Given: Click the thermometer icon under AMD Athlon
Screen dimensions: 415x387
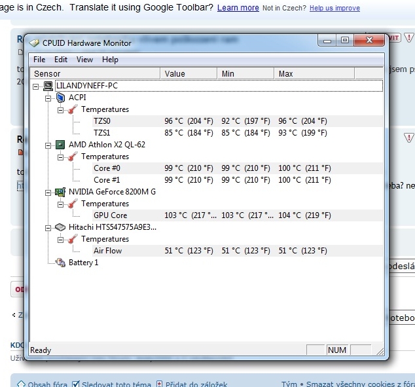Looking at the screenshot, I should [73, 157].
